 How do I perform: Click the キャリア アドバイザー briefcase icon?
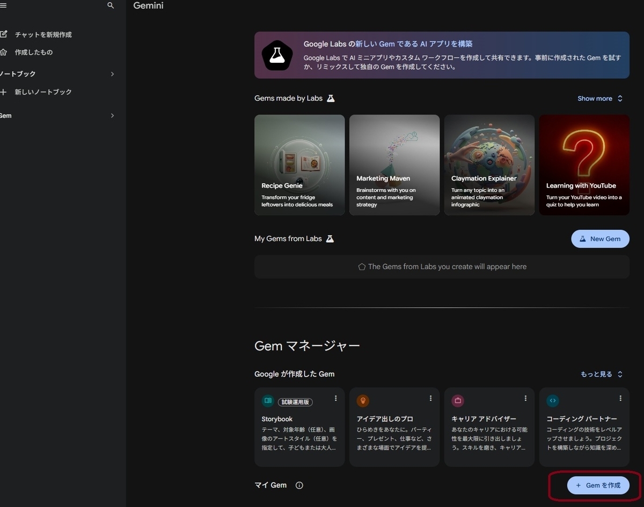coord(458,400)
